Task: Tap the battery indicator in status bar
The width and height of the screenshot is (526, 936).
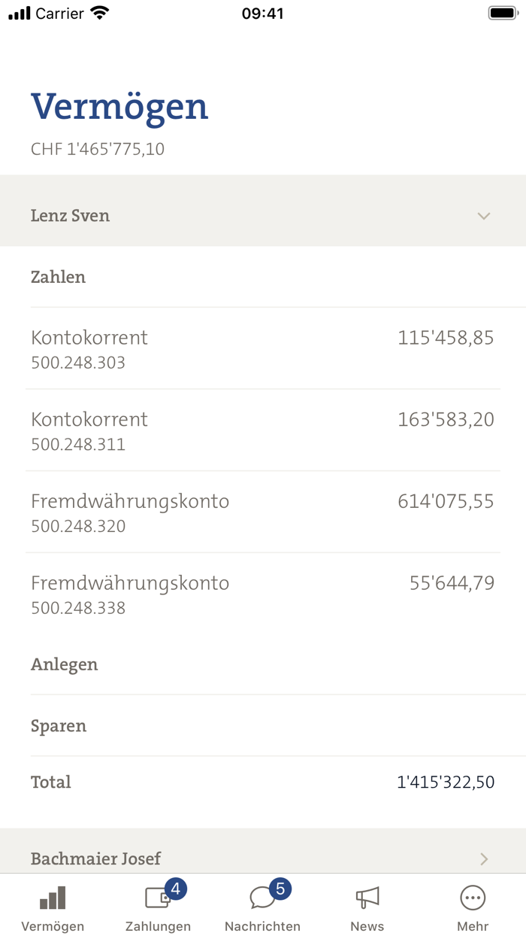Action: pos(498,12)
